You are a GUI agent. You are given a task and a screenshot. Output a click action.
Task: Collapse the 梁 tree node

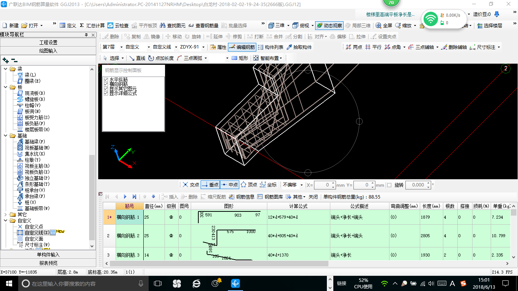click(5, 69)
